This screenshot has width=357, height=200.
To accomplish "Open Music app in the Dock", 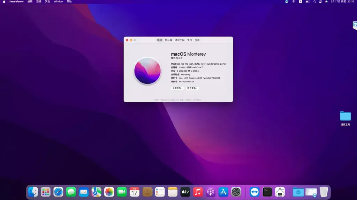I will [198, 192].
